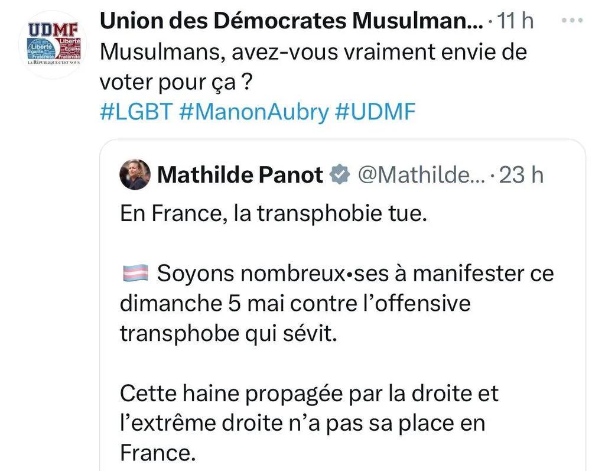Image resolution: width=605 pixels, height=471 pixels.
Task: Open the three-dot more options menu
Action: [572, 20]
